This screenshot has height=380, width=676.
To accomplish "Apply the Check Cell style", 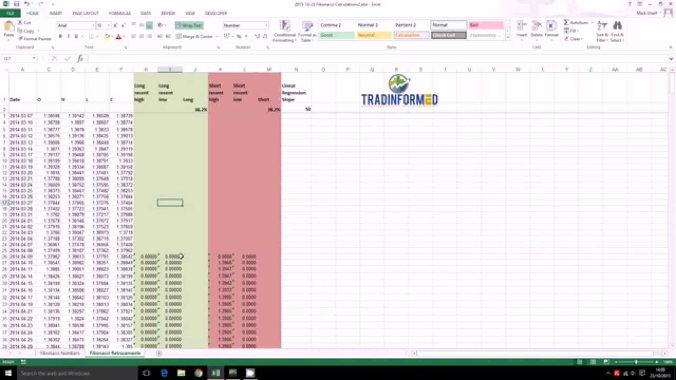I will 448,35.
